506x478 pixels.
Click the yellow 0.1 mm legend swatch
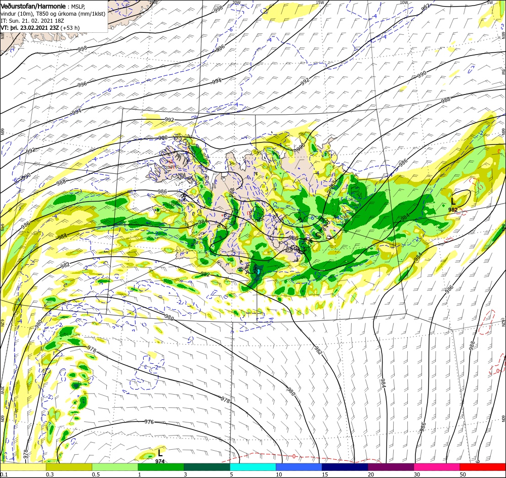(x=23, y=467)
